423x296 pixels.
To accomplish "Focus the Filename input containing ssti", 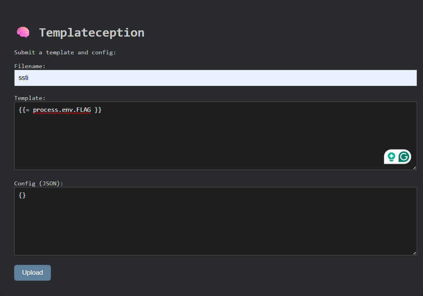I will [215, 78].
